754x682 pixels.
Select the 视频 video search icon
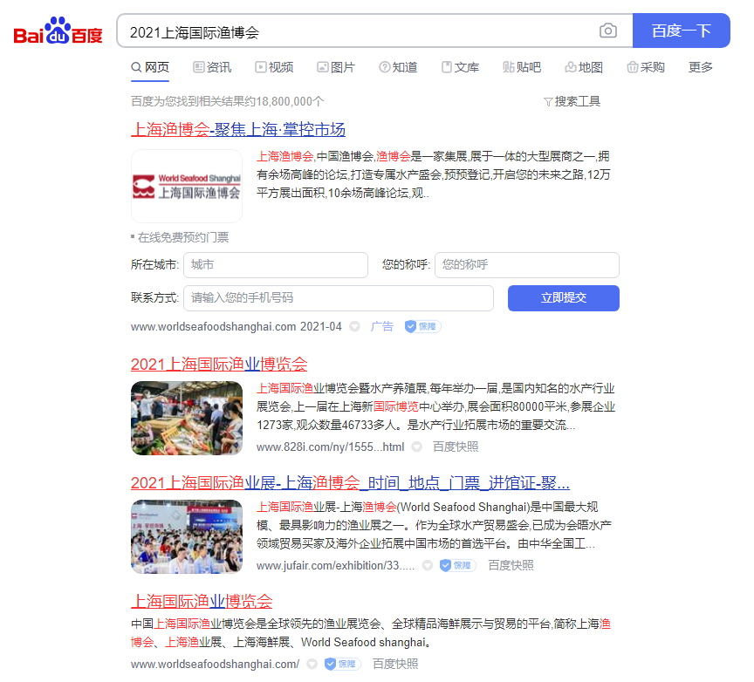pyautogui.click(x=259, y=66)
